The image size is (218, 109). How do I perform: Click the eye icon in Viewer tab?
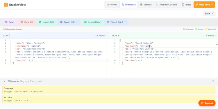(108, 5)
